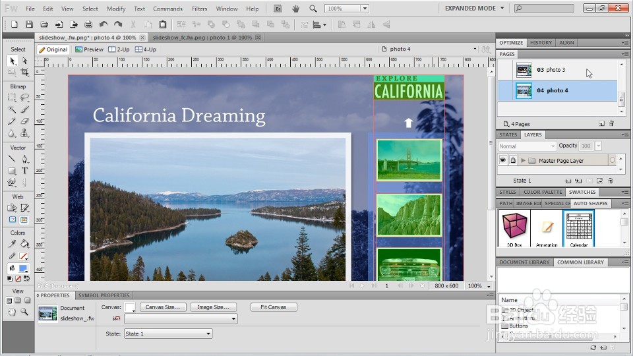Select the Marquee tool
The height and width of the screenshot is (356, 633).
(12, 98)
